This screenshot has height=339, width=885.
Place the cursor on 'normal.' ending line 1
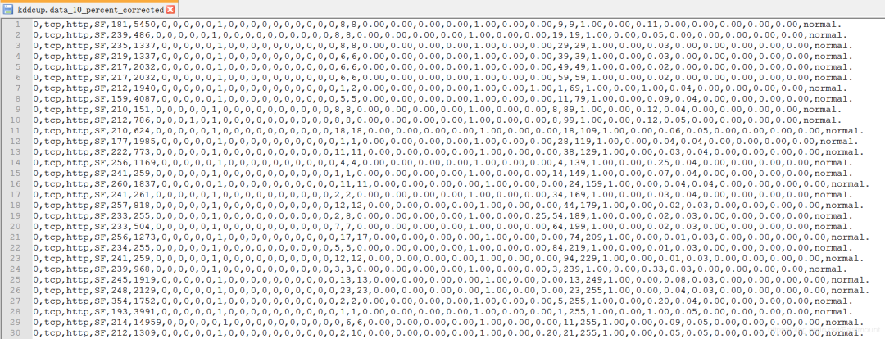click(822, 25)
